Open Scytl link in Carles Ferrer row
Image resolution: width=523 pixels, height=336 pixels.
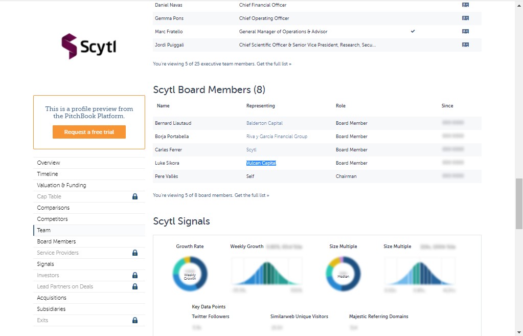(251, 150)
